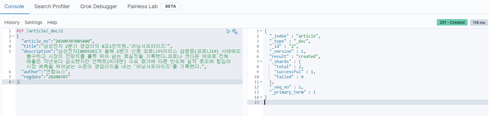Viewport: 489px width, 116px height.
Task: Click the "successful" : 1 response line
Action: (295, 72)
